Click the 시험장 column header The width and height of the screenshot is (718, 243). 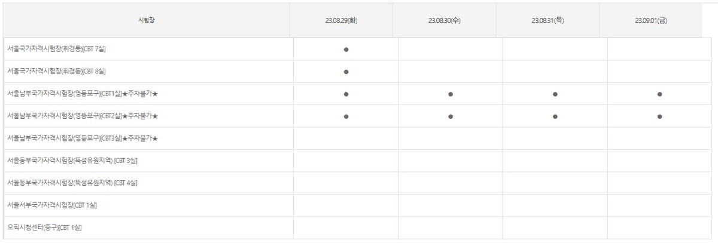click(x=147, y=20)
